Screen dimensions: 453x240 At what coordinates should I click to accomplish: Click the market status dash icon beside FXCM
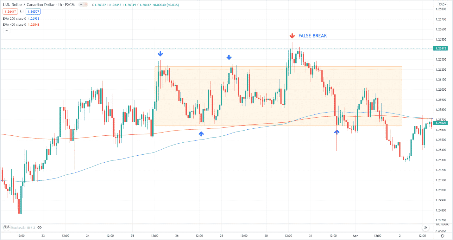click(x=82, y=4)
